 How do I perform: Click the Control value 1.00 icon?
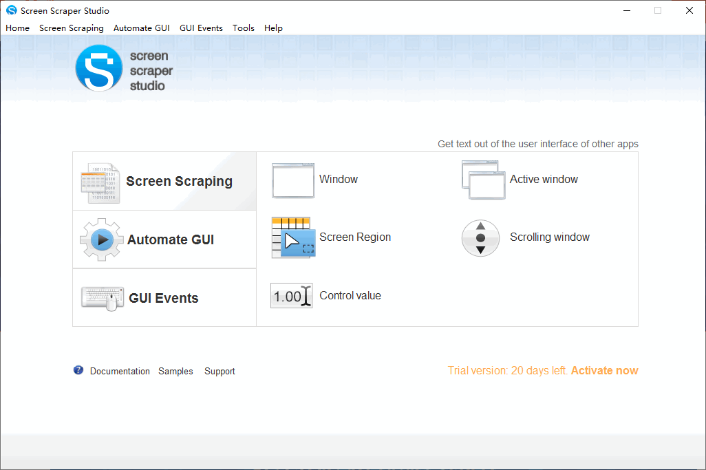tap(291, 296)
